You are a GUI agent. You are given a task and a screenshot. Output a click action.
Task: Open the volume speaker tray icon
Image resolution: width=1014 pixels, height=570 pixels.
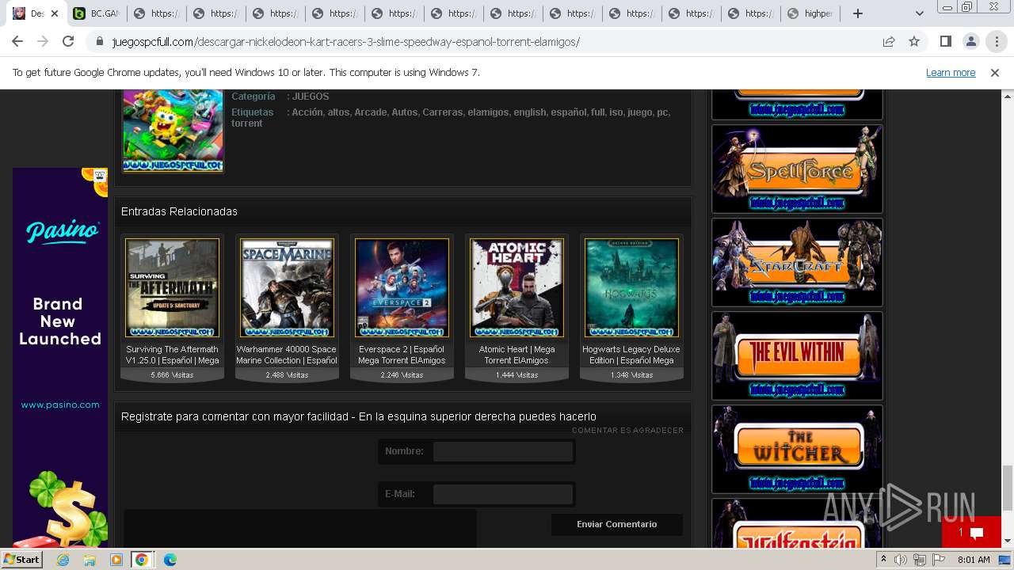(901, 560)
